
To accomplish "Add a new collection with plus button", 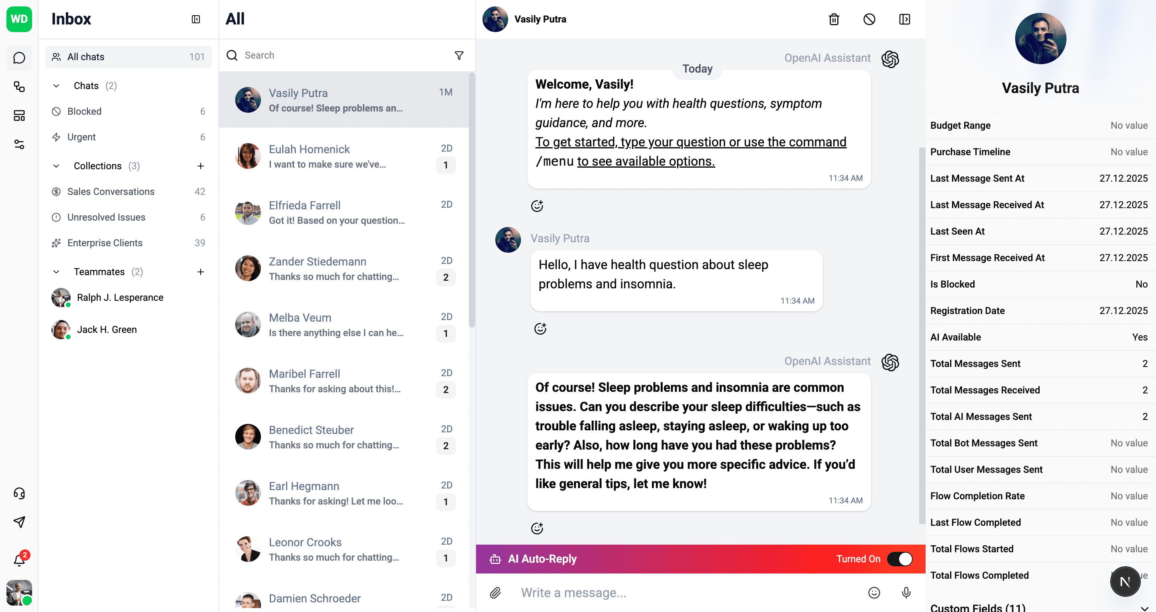I will pos(201,166).
